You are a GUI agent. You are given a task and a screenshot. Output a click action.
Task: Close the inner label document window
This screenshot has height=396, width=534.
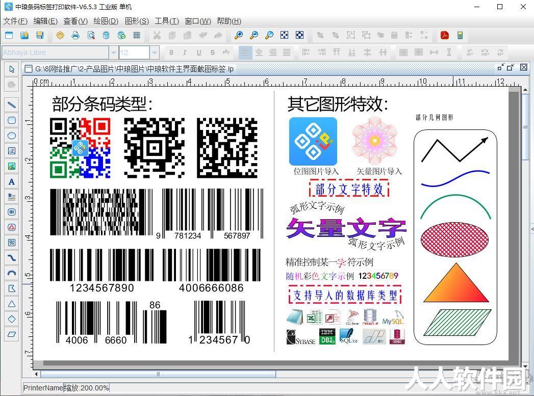pos(524,67)
